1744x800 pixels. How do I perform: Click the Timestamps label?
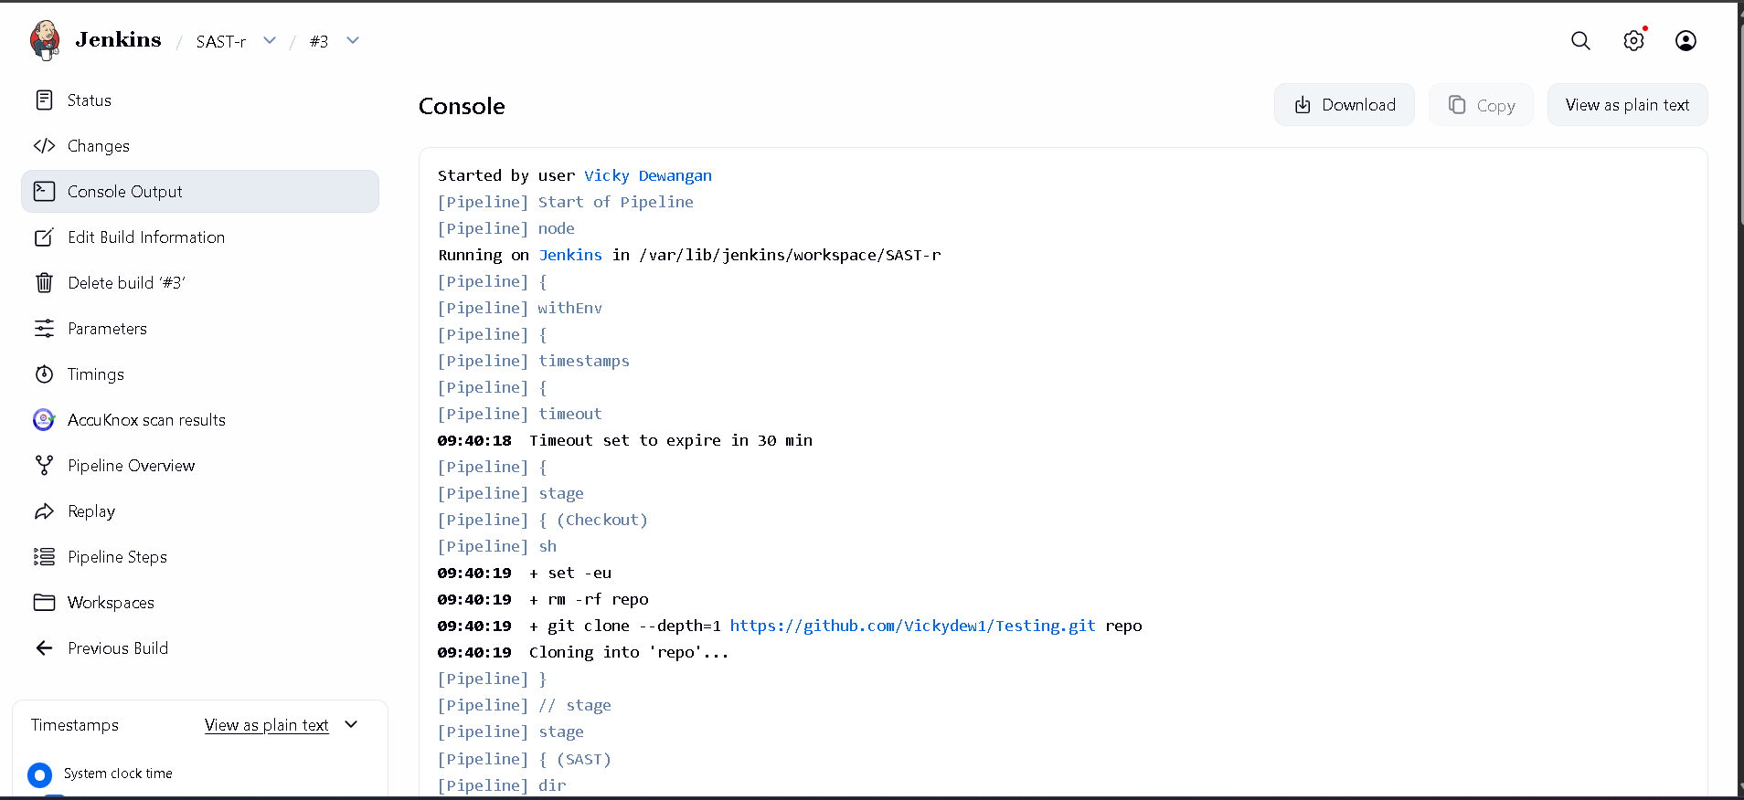coord(75,724)
